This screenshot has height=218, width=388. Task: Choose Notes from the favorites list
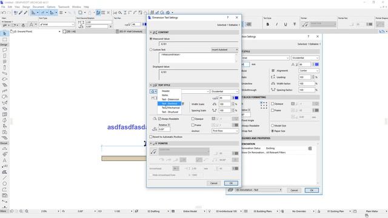[170, 95]
